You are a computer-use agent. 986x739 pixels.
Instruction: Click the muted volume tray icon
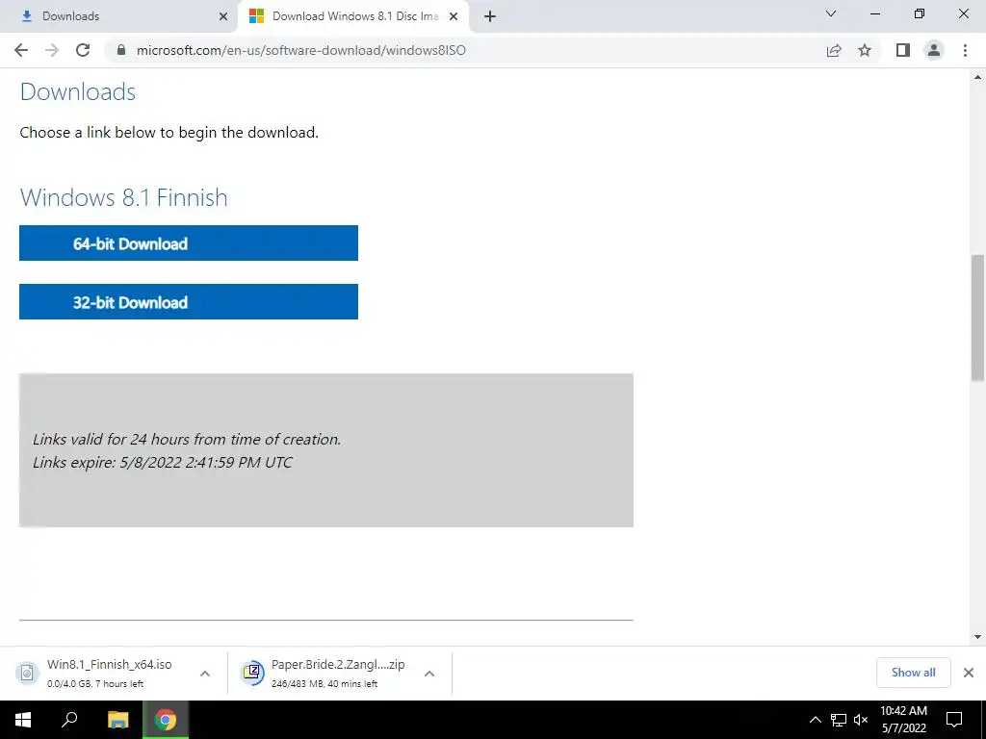861,720
